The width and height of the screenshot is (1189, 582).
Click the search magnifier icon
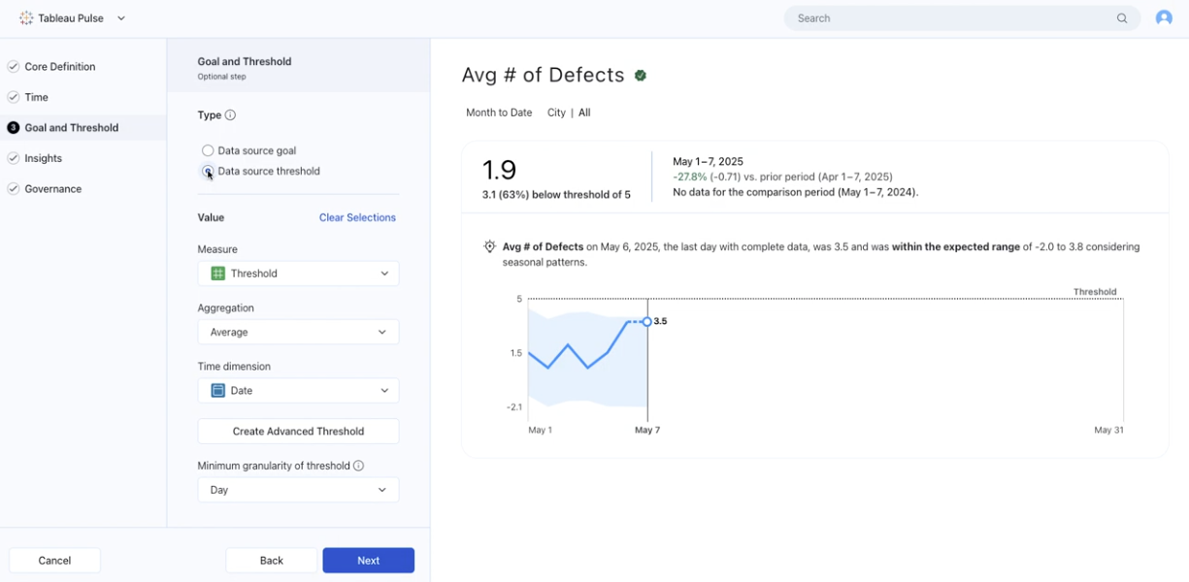[1122, 18]
